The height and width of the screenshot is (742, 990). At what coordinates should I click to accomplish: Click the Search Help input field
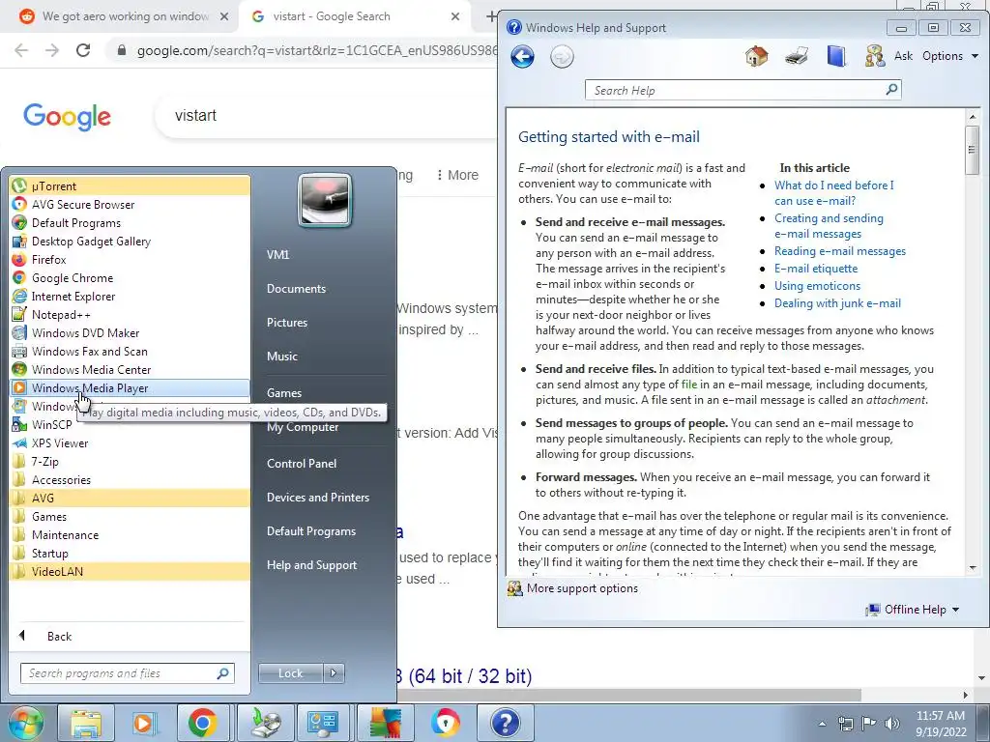735,90
